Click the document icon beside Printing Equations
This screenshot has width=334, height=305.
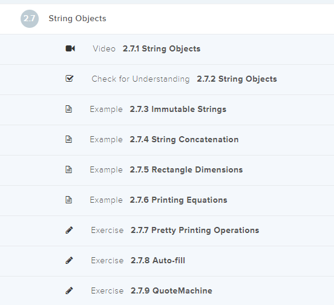pos(68,200)
